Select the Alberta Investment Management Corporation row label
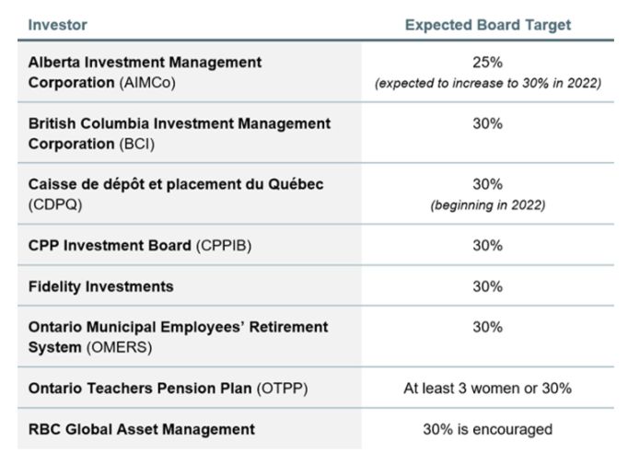The width and height of the screenshot is (628, 476). coord(145,72)
